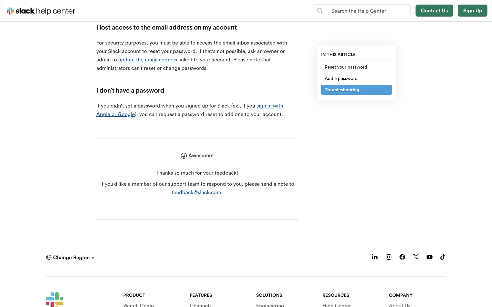Open the update the email address link
The image size is (492, 307).
[x=147, y=60]
